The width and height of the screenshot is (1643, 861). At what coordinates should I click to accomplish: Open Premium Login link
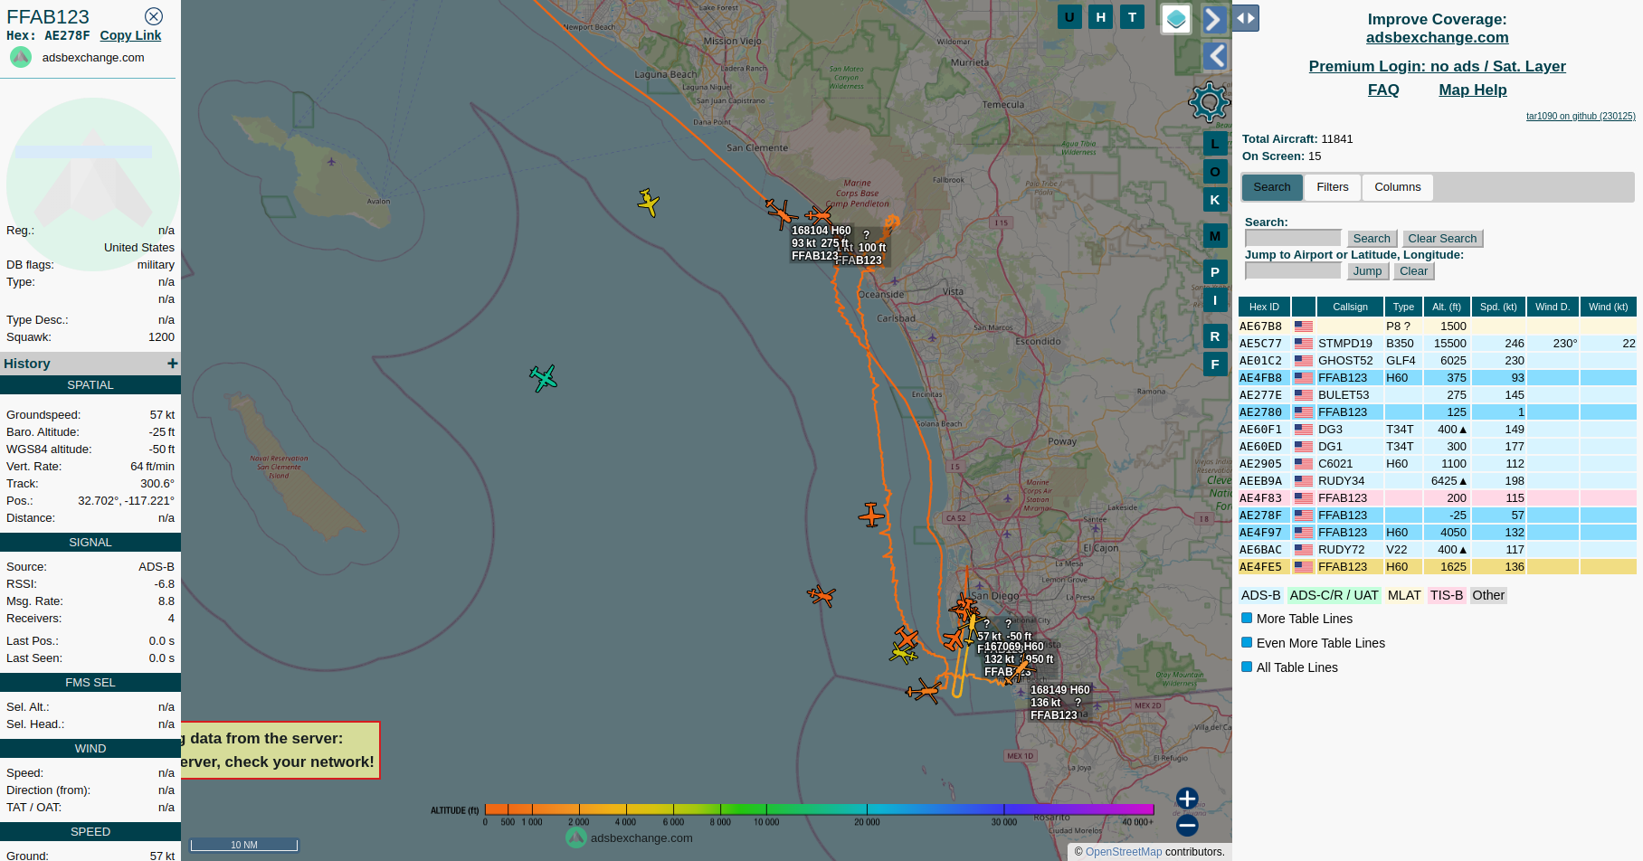point(1437,66)
